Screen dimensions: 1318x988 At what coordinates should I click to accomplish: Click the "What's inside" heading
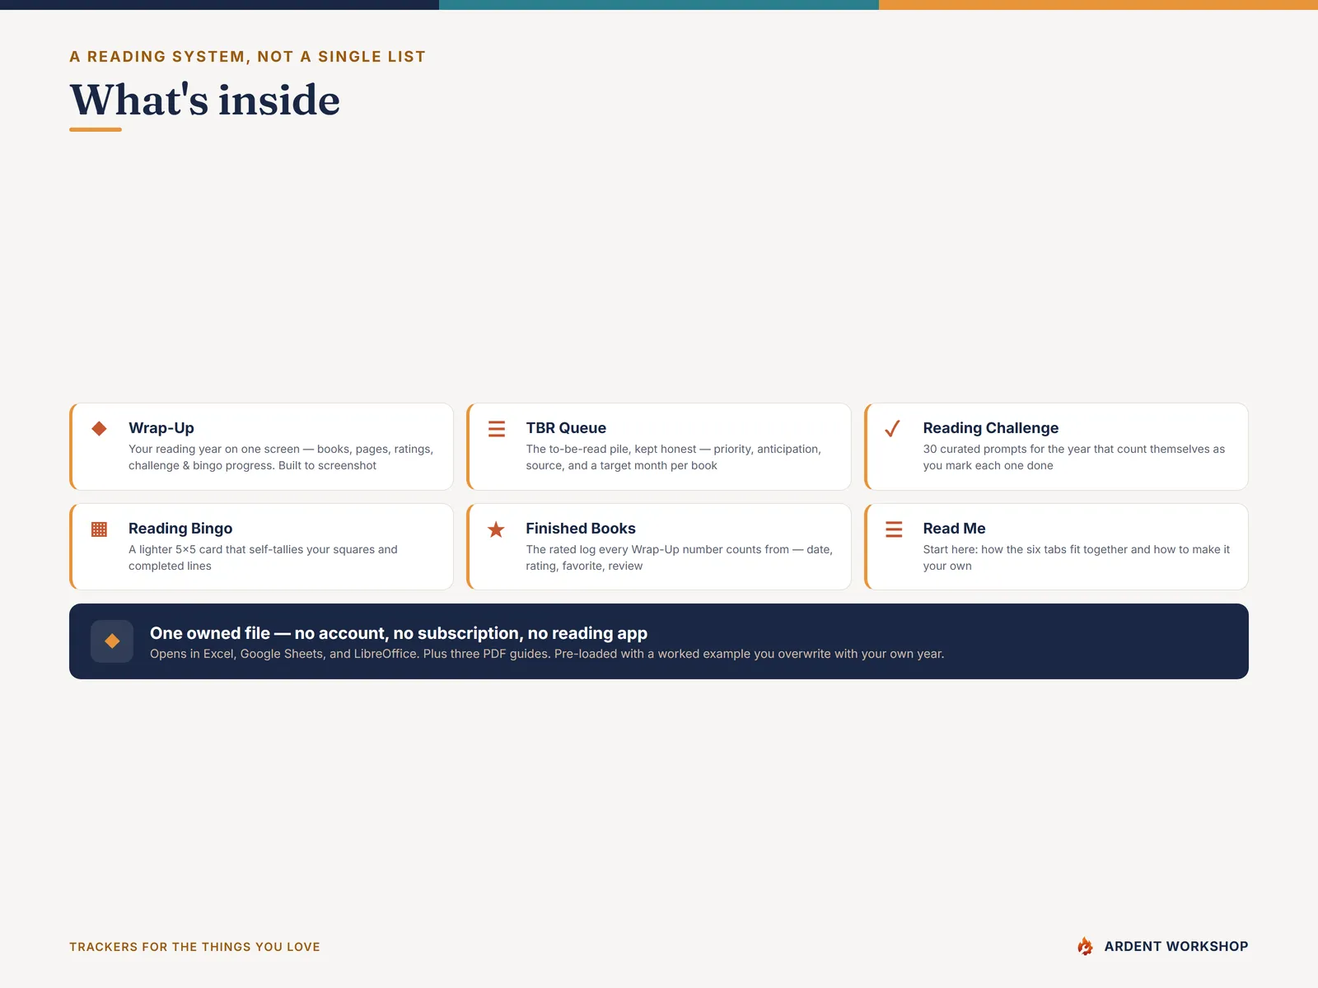(x=204, y=100)
